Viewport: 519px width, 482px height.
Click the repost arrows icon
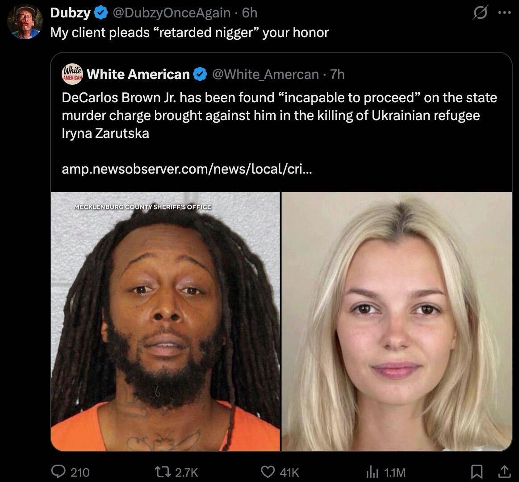coord(163,472)
